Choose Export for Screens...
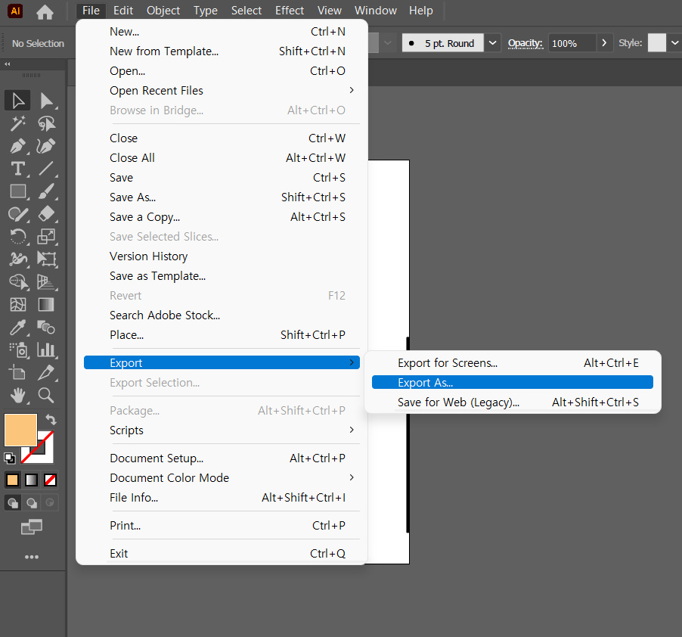 513,362
